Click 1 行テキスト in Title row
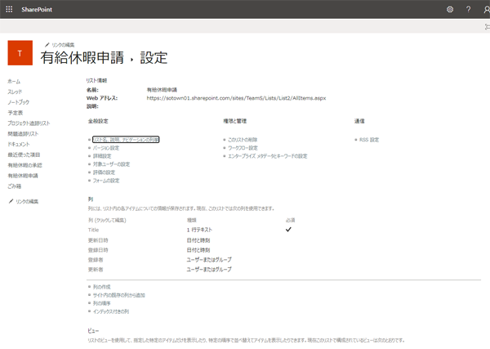This screenshot has height=349, width=490. [x=199, y=230]
